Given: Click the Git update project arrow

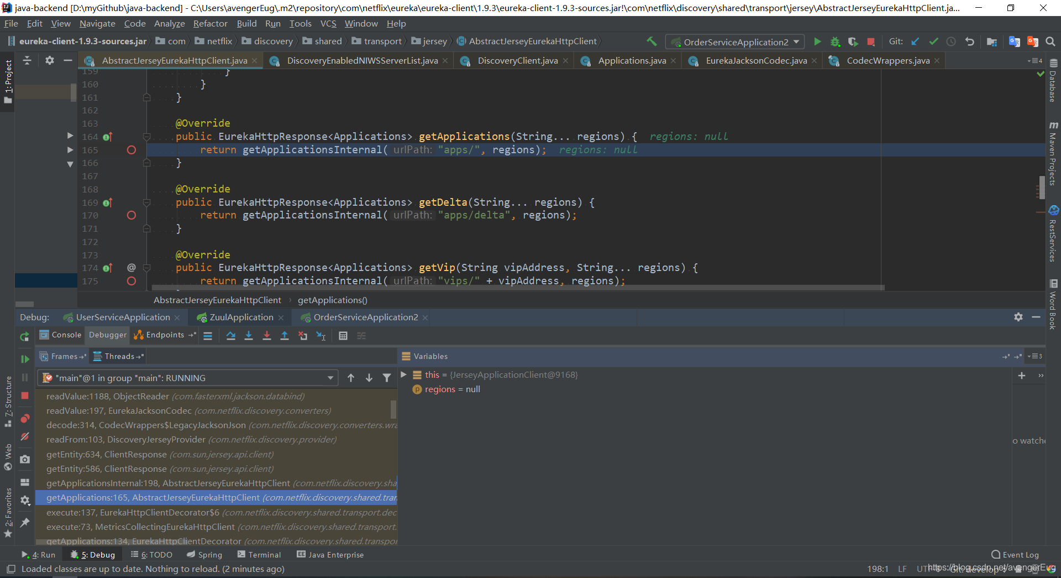Looking at the screenshot, I should point(915,41).
